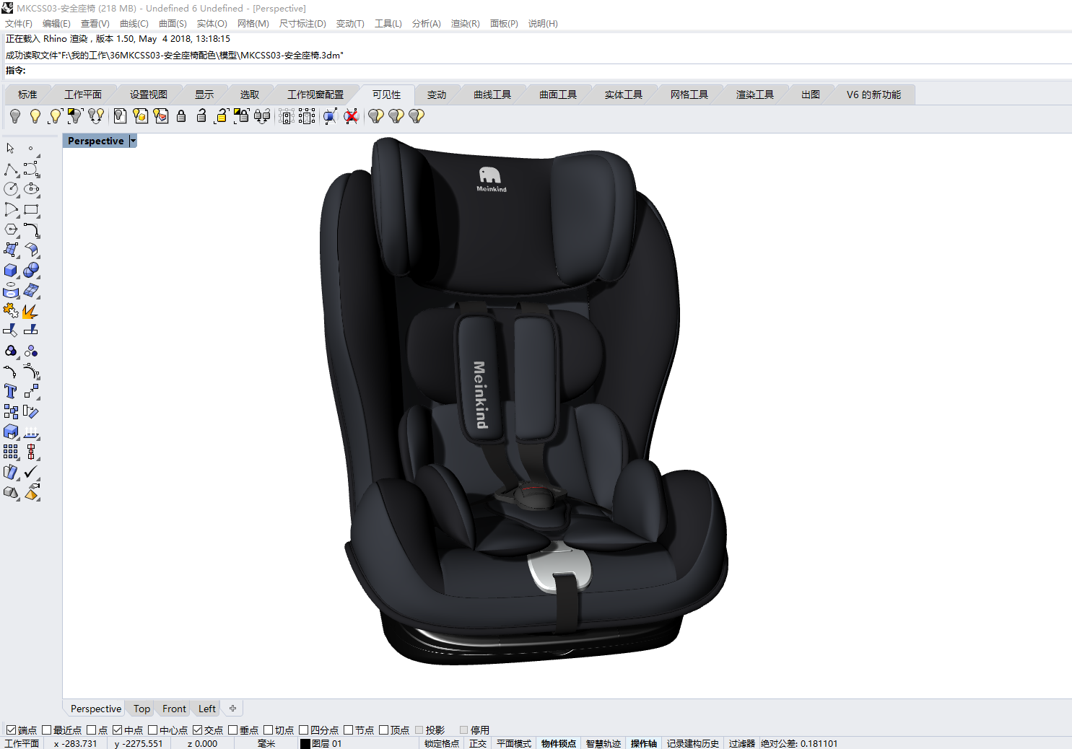Switch to the 曲面工具 toolbar tab

tap(557, 93)
